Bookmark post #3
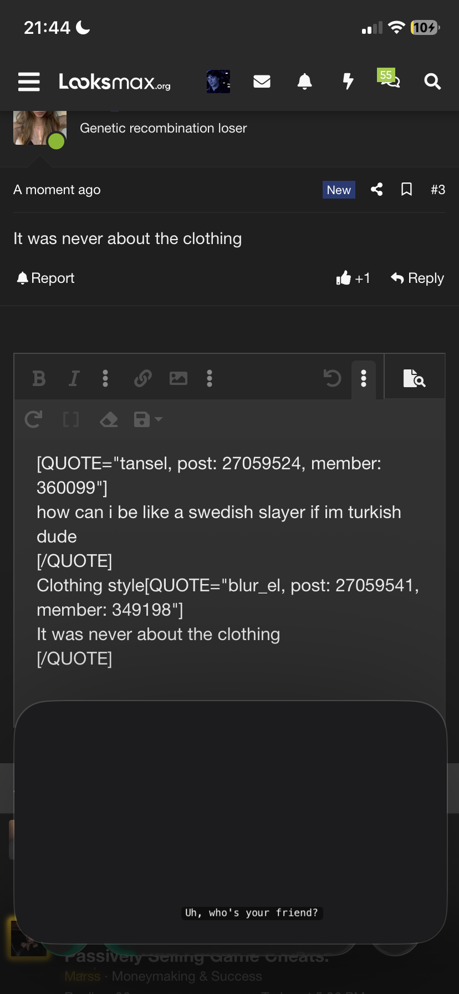Screen dimensions: 459x994 point(406,190)
